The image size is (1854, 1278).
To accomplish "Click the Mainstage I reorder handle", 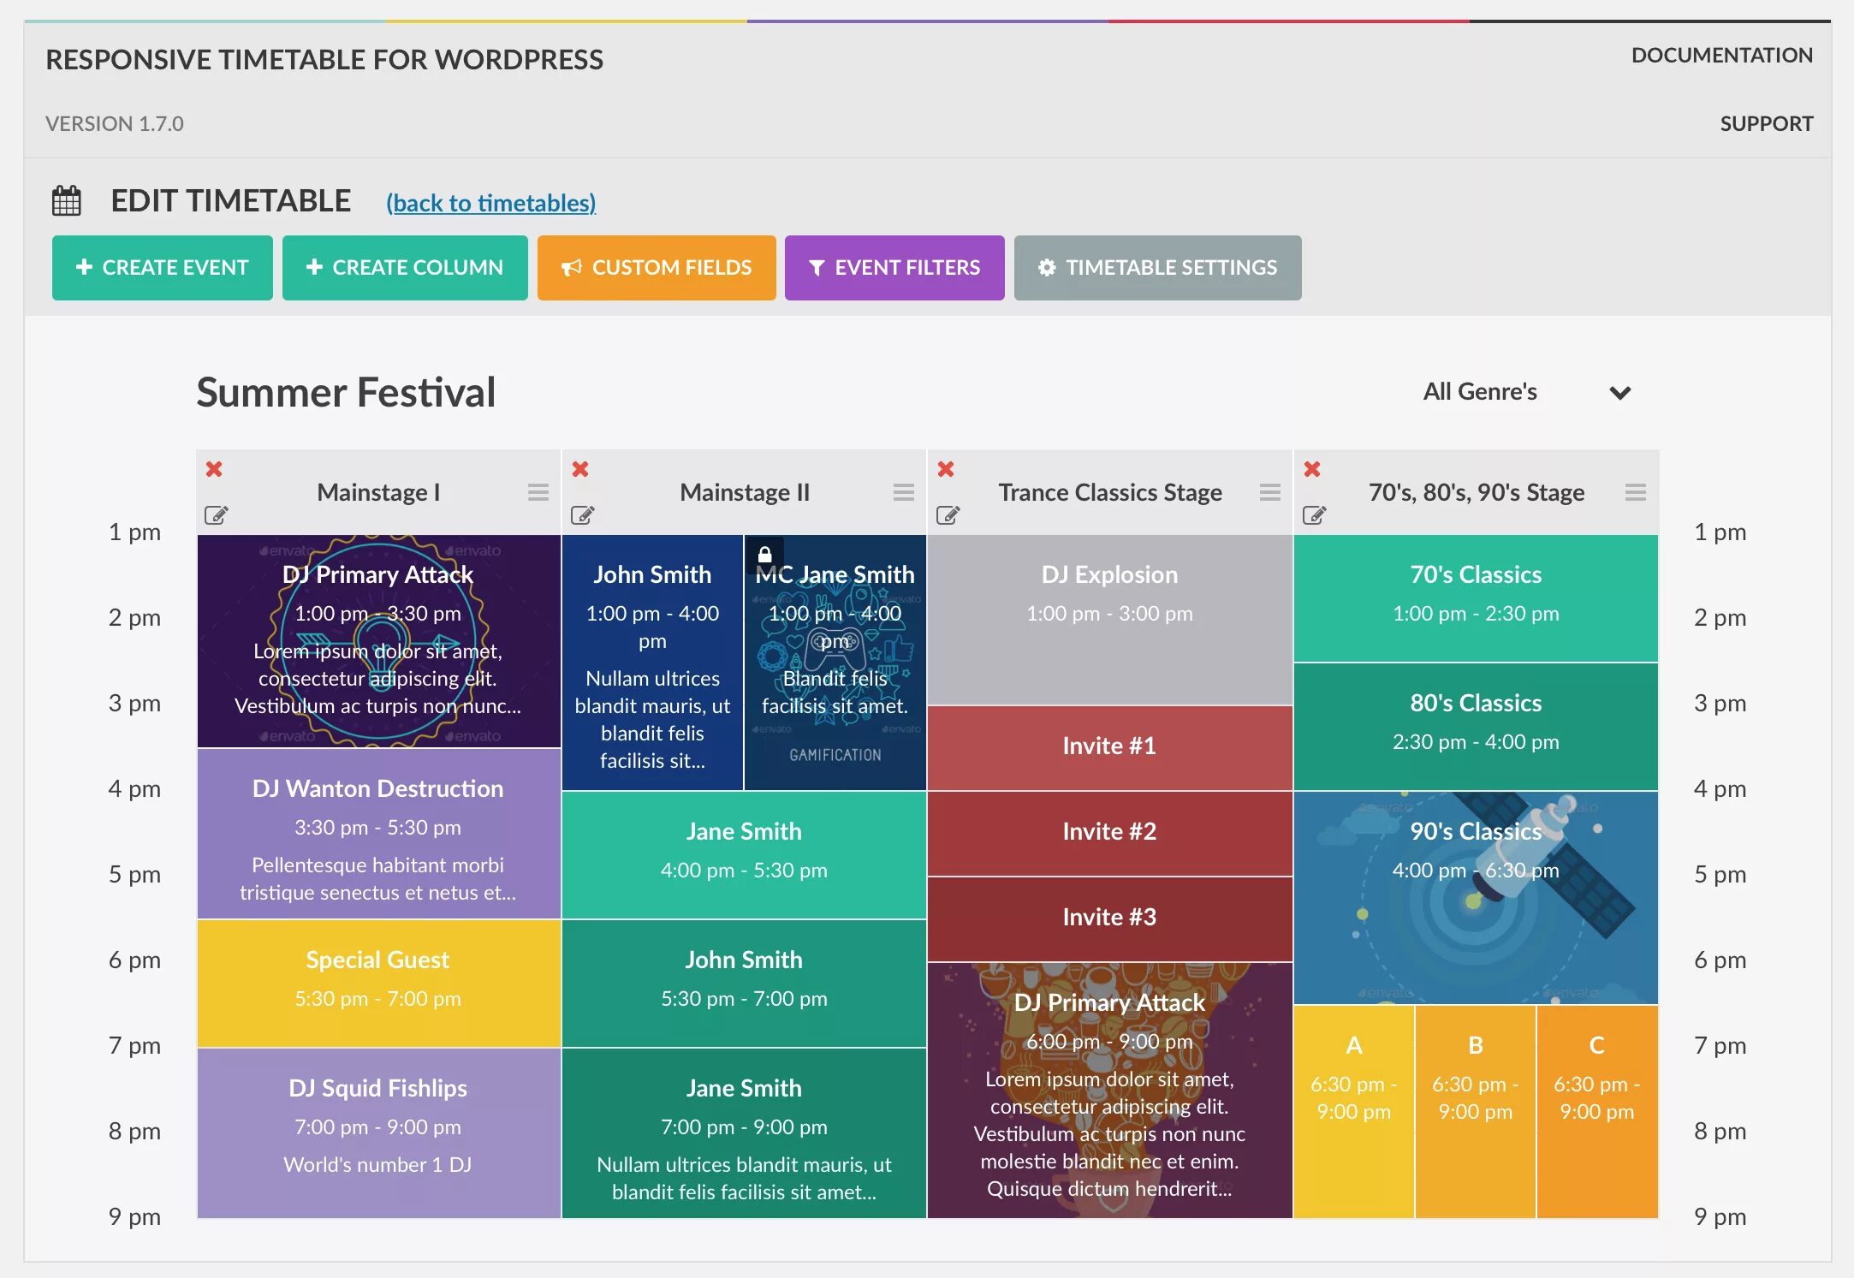I will coord(538,492).
